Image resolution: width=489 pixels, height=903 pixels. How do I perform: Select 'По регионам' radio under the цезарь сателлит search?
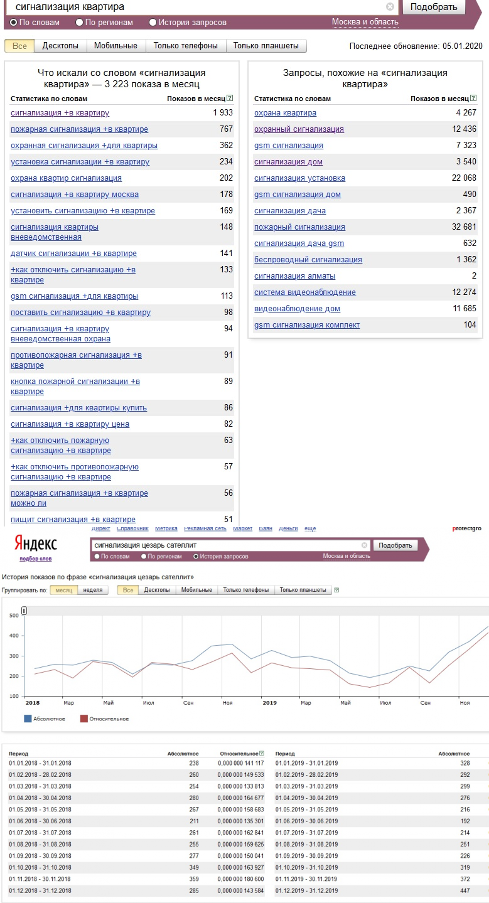(144, 557)
